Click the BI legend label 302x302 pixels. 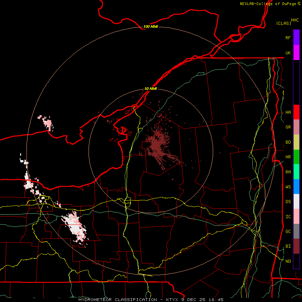(288, 246)
